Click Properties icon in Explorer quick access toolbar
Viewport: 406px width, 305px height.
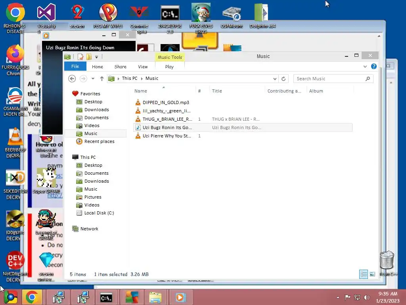click(80, 56)
